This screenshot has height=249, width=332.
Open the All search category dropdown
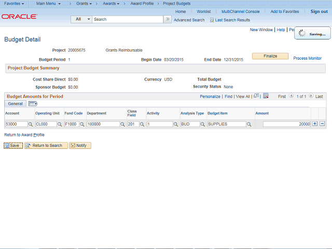click(x=81, y=19)
